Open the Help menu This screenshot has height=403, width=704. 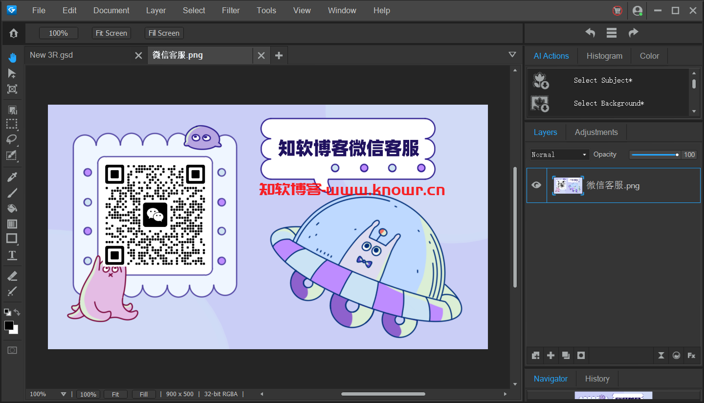coord(382,10)
